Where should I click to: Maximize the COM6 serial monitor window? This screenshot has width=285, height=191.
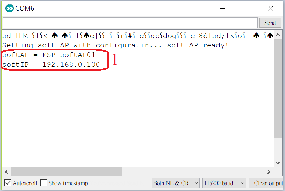pyautogui.click(x=246, y=8)
